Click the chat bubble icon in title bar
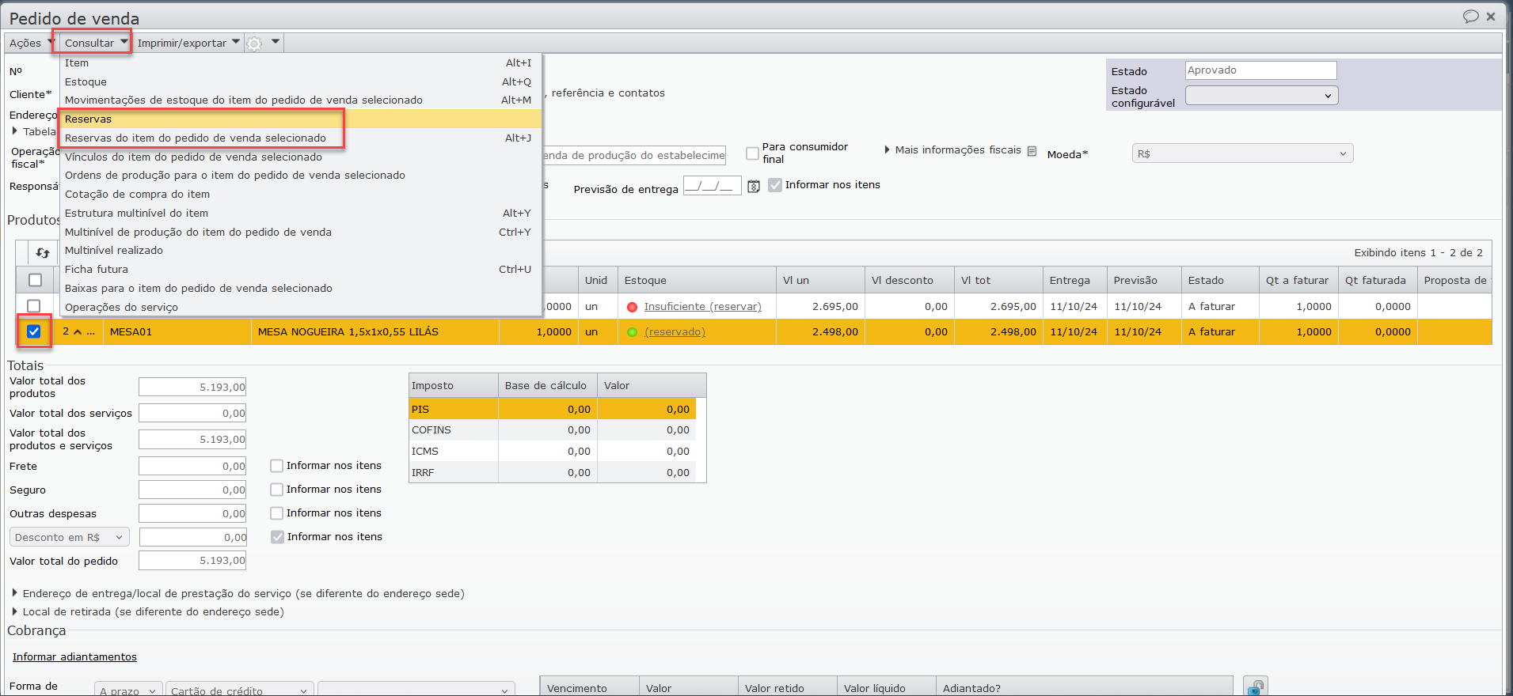 point(1470,17)
